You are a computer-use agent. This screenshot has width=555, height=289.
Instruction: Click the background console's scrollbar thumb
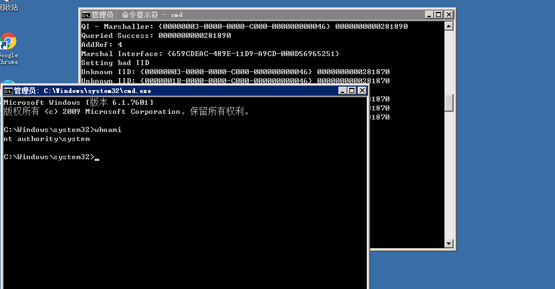pos(448,103)
